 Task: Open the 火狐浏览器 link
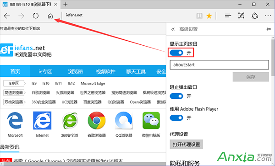point(65,93)
